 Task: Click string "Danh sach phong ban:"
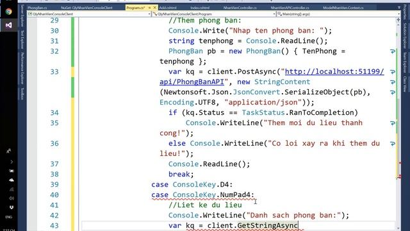click(x=293, y=216)
